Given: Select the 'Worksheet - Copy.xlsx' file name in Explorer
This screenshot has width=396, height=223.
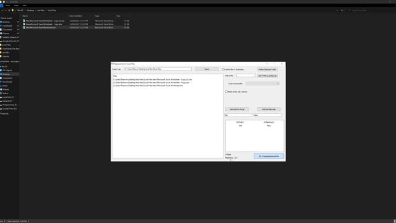Looking at the screenshot, I should pyautogui.click(x=44, y=24).
